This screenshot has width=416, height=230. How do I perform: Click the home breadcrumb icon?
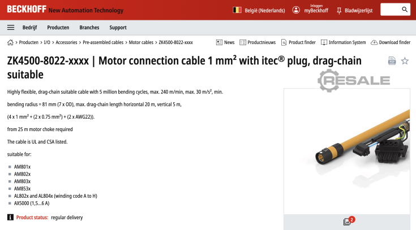tap(10, 42)
